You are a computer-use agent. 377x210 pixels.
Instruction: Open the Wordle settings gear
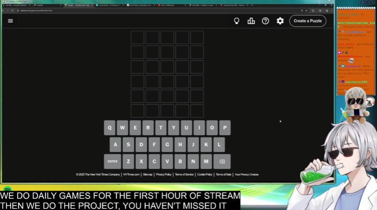click(280, 21)
